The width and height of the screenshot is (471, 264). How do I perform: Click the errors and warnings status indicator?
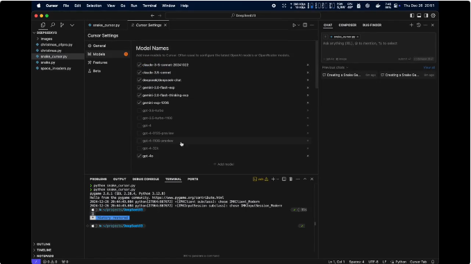coord(50,262)
